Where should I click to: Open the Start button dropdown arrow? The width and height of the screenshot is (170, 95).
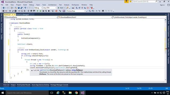pos(64,8)
